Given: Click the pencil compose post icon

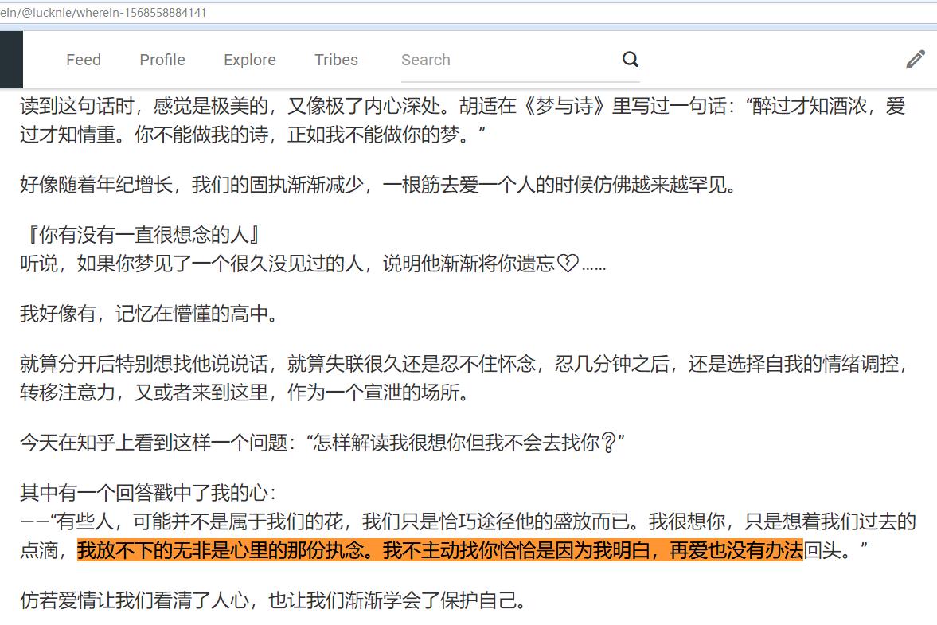Looking at the screenshot, I should click(915, 60).
